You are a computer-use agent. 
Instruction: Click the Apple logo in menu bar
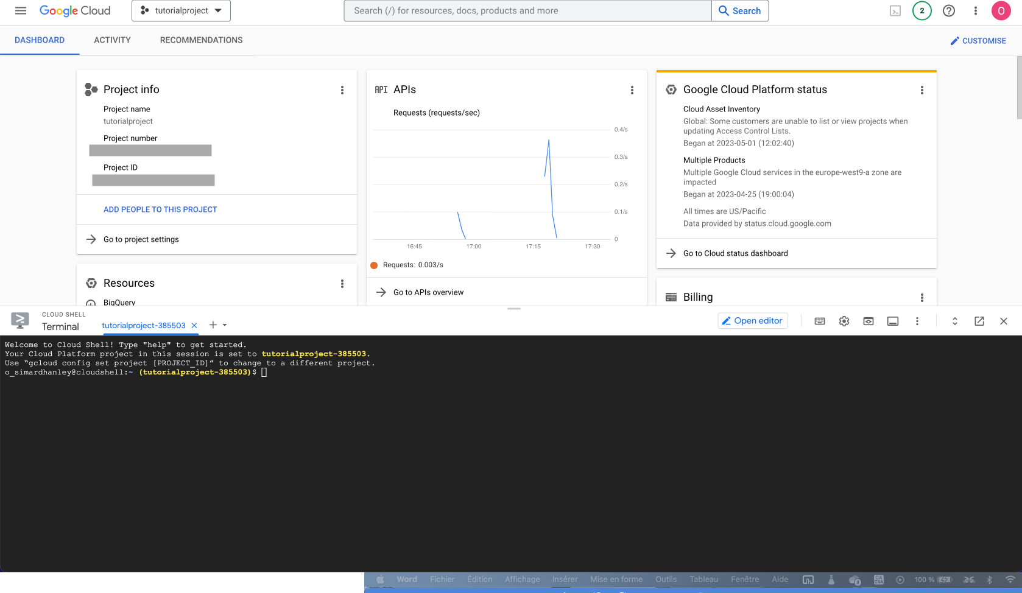[381, 580]
